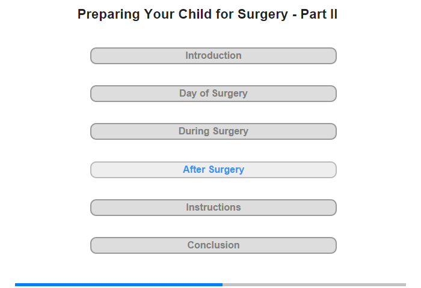Select the second menu item, Day of Surgery
This screenshot has width=421, height=288.
click(213, 94)
